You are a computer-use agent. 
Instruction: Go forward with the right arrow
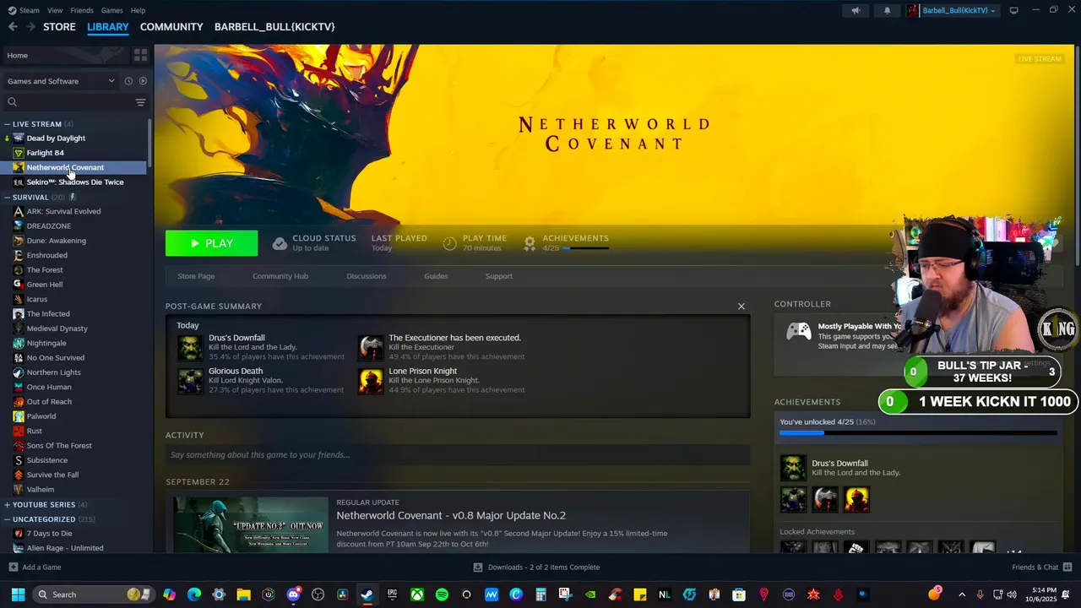point(30,27)
